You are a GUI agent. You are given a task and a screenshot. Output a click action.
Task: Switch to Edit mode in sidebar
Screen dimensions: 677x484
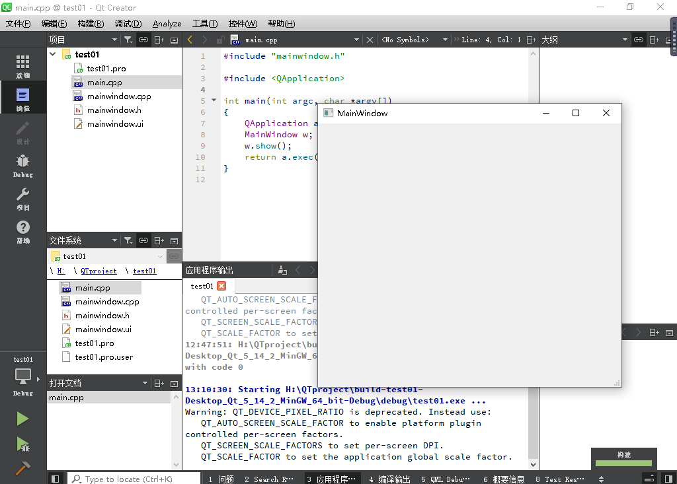pyautogui.click(x=23, y=99)
